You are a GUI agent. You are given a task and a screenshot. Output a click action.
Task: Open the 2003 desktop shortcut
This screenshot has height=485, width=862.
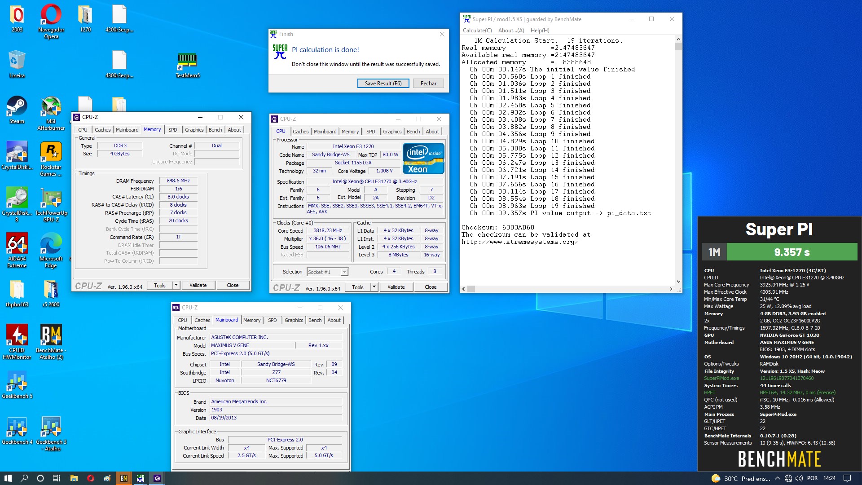click(17, 18)
